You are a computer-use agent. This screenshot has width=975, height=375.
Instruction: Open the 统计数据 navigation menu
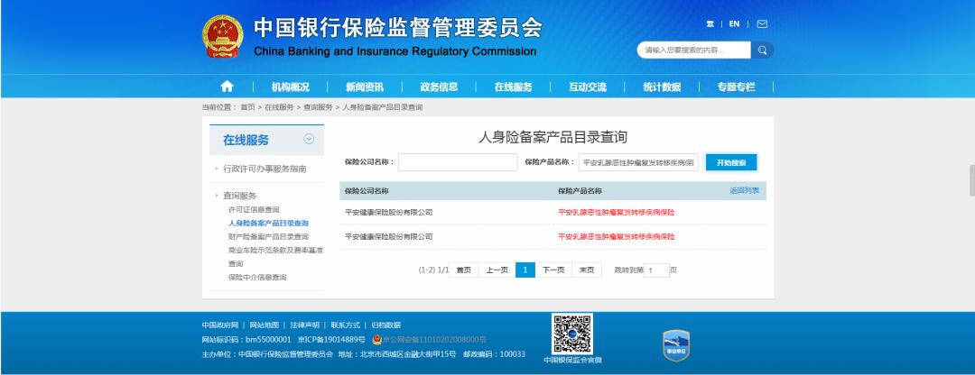(x=662, y=87)
